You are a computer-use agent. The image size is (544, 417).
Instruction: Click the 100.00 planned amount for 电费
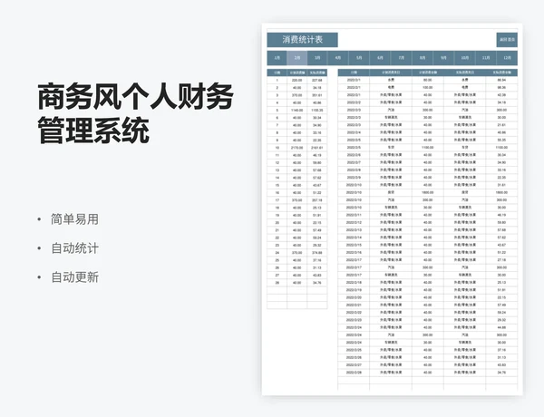click(x=428, y=87)
